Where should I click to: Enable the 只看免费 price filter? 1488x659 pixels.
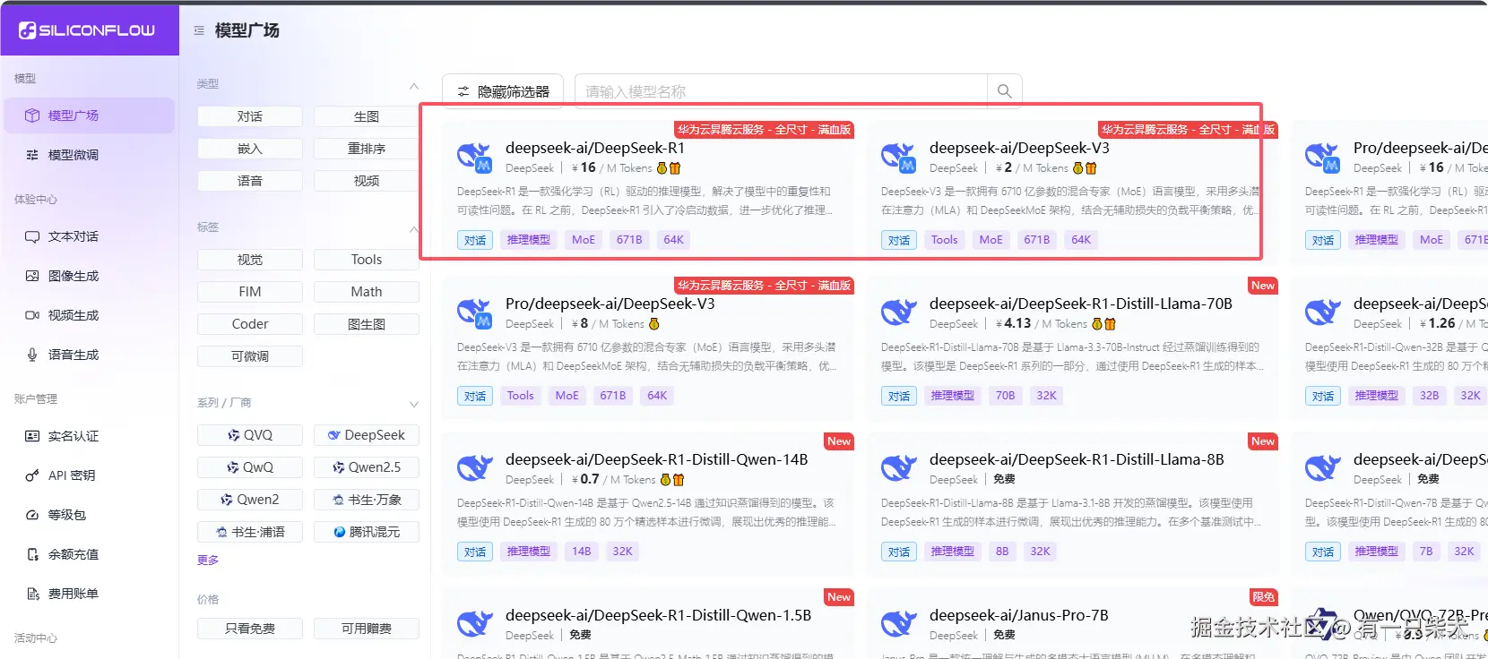(x=250, y=629)
